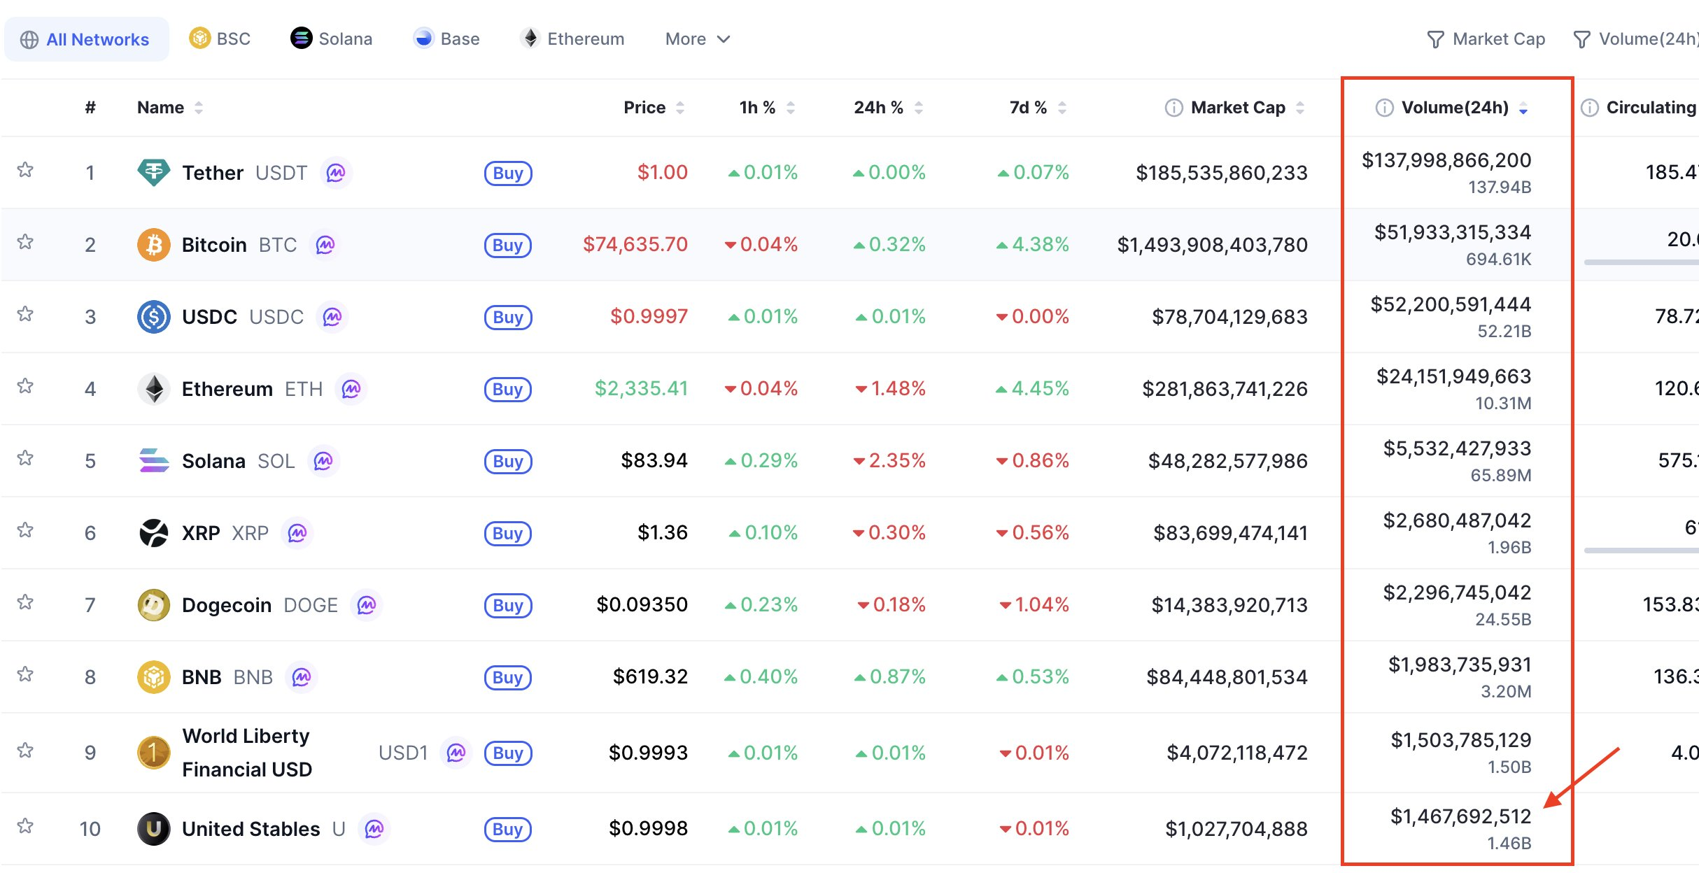Click the Market Cap info icon in header
The width and height of the screenshot is (1699, 873).
(1173, 108)
